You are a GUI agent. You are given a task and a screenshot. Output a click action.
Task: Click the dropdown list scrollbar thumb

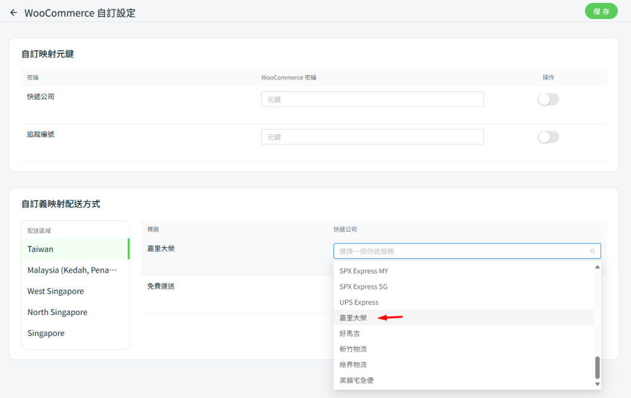click(597, 367)
